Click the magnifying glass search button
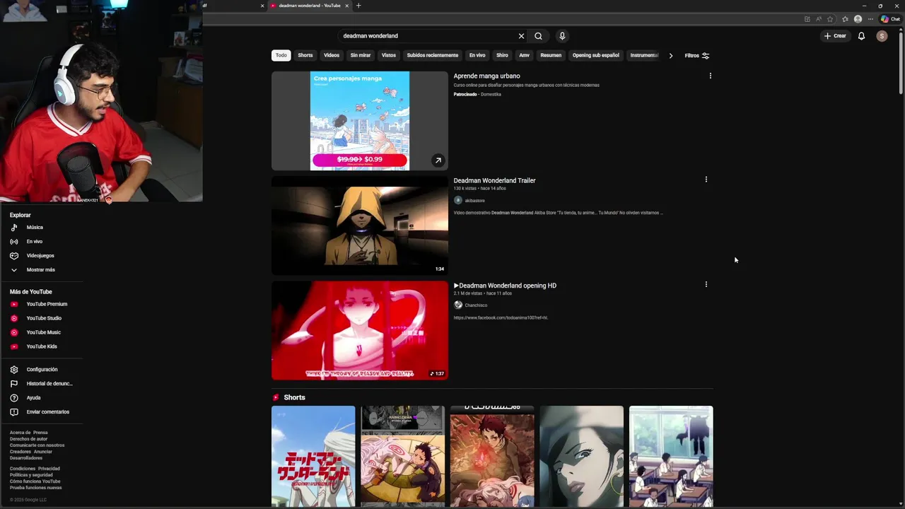 (x=539, y=36)
